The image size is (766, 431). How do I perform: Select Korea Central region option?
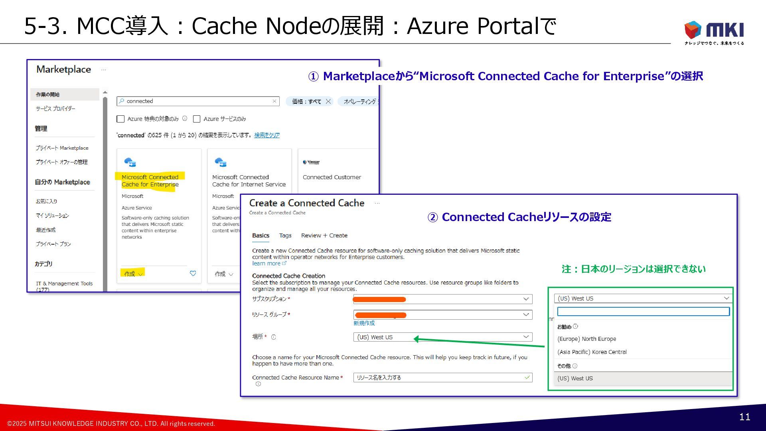tap(592, 352)
